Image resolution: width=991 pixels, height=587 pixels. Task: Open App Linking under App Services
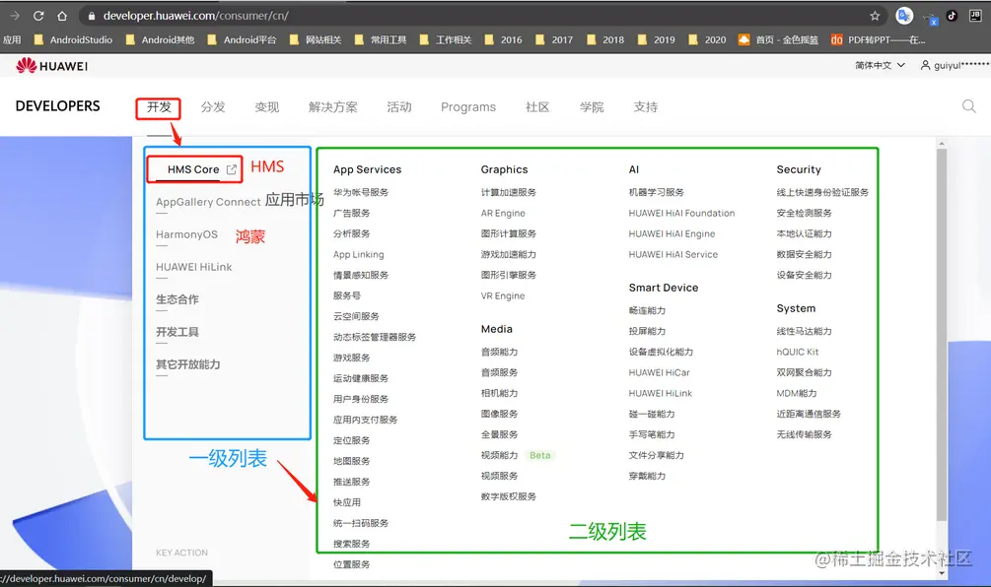[358, 254]
